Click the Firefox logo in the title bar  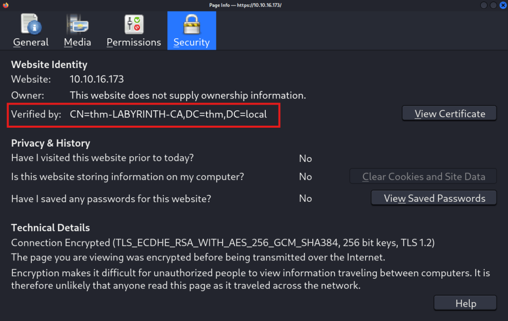click(5, 5)
